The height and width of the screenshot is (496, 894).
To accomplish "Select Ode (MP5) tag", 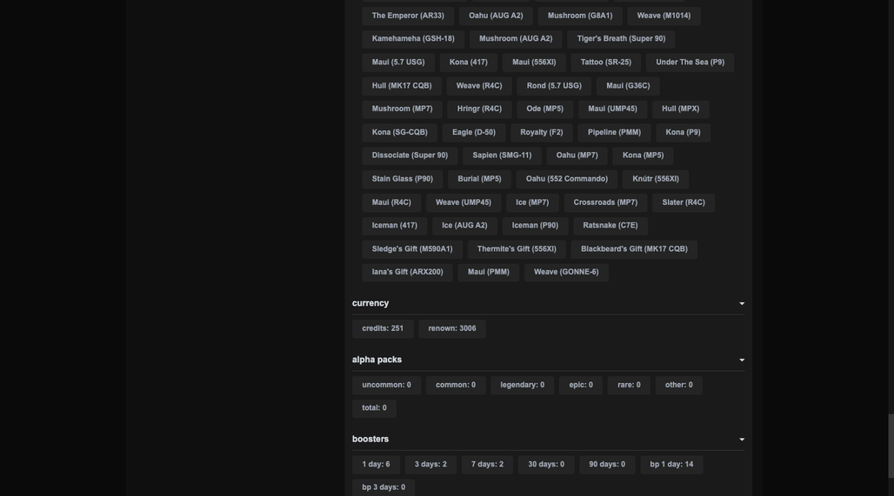I will click(544, 109).
